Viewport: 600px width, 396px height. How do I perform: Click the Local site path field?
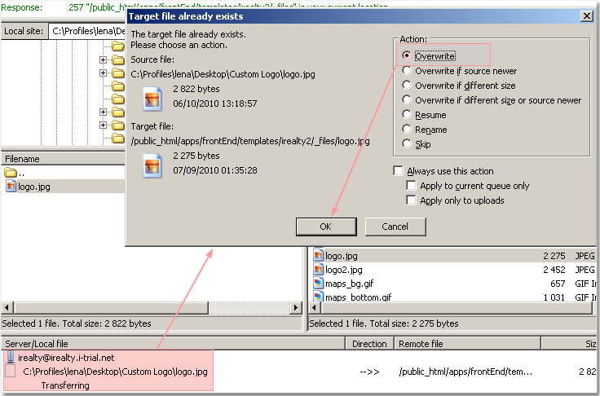click(x=87, y=31)
